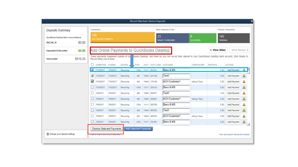Check the row with auth code 883762

tap(92, 110)
